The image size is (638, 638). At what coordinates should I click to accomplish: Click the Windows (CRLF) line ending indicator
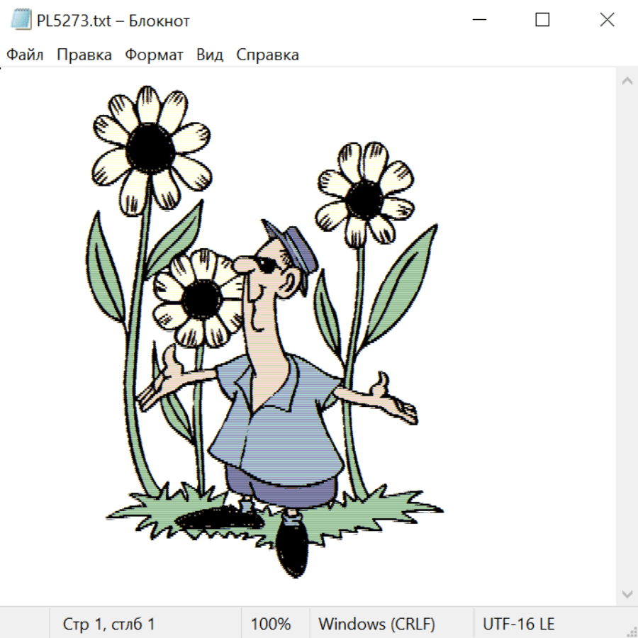(376, 625)
